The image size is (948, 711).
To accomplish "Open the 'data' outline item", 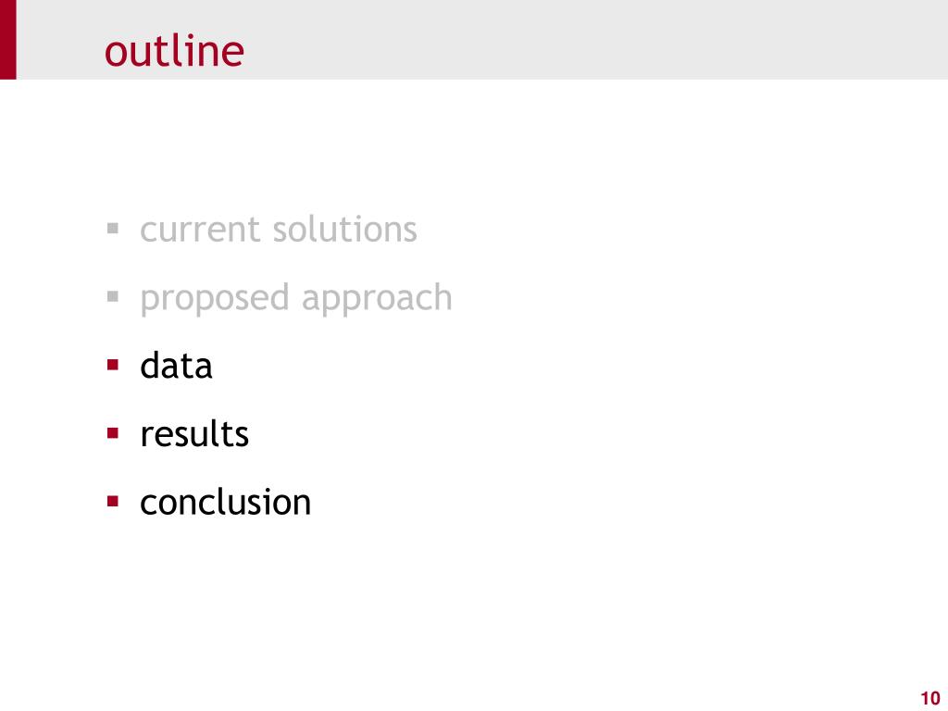I will point(176,366).
